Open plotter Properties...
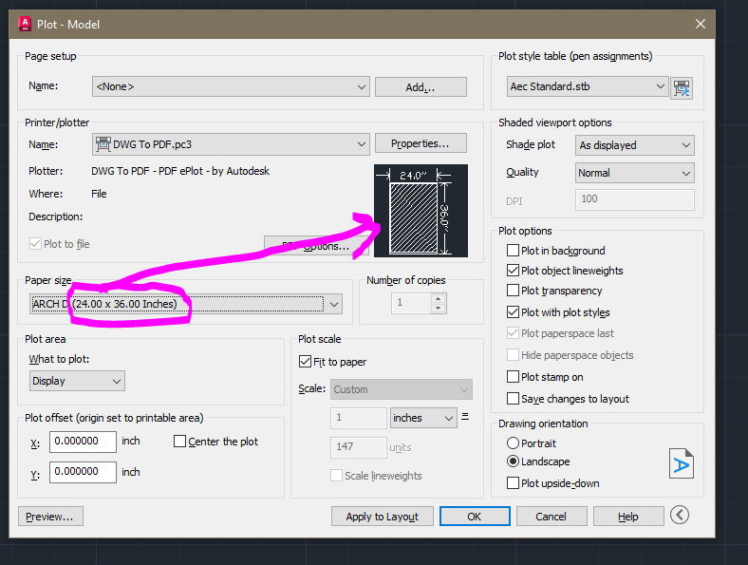This screenshot has height=565, width=748. click(421, 143)
